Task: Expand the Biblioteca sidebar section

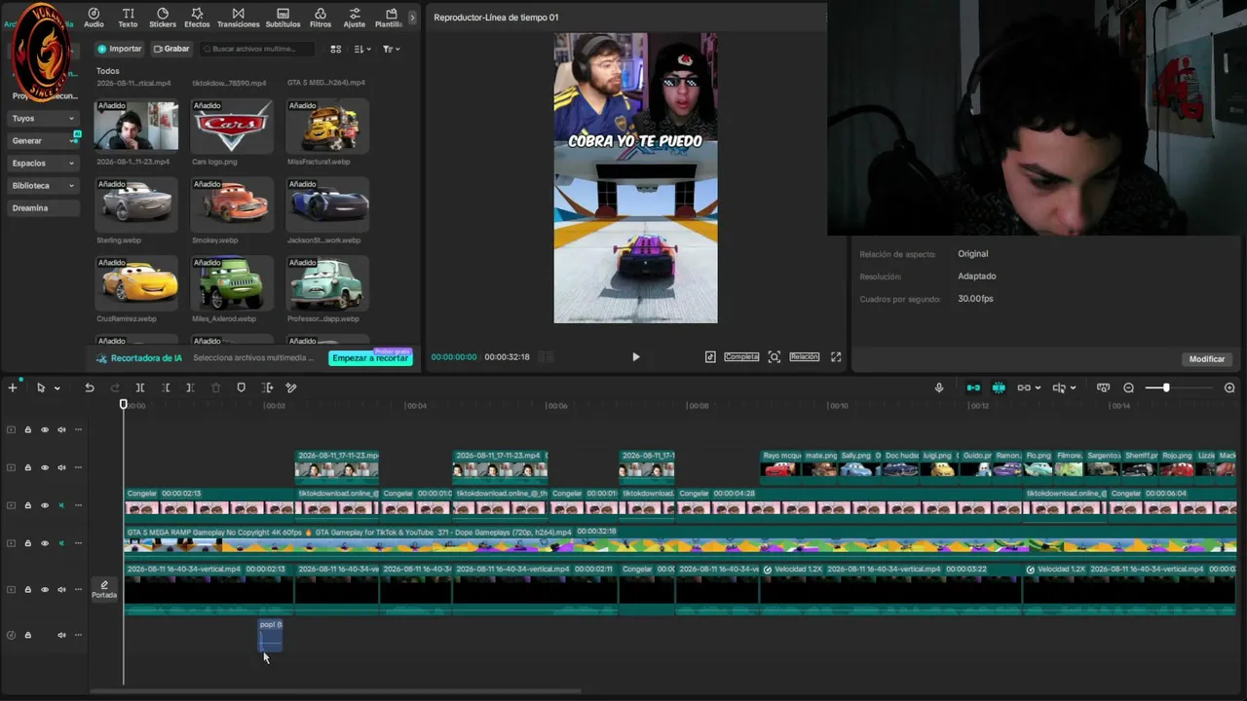Action: [43, 185]
